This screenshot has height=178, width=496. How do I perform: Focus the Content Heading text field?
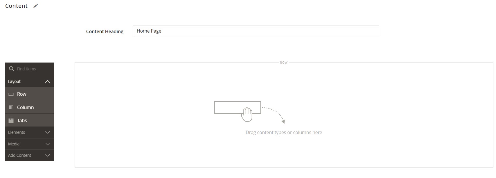click(x=256, y=31)
